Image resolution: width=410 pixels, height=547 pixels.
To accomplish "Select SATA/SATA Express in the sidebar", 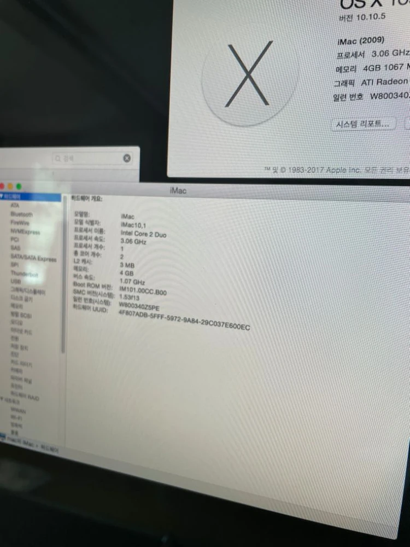I will pos(33,258).
